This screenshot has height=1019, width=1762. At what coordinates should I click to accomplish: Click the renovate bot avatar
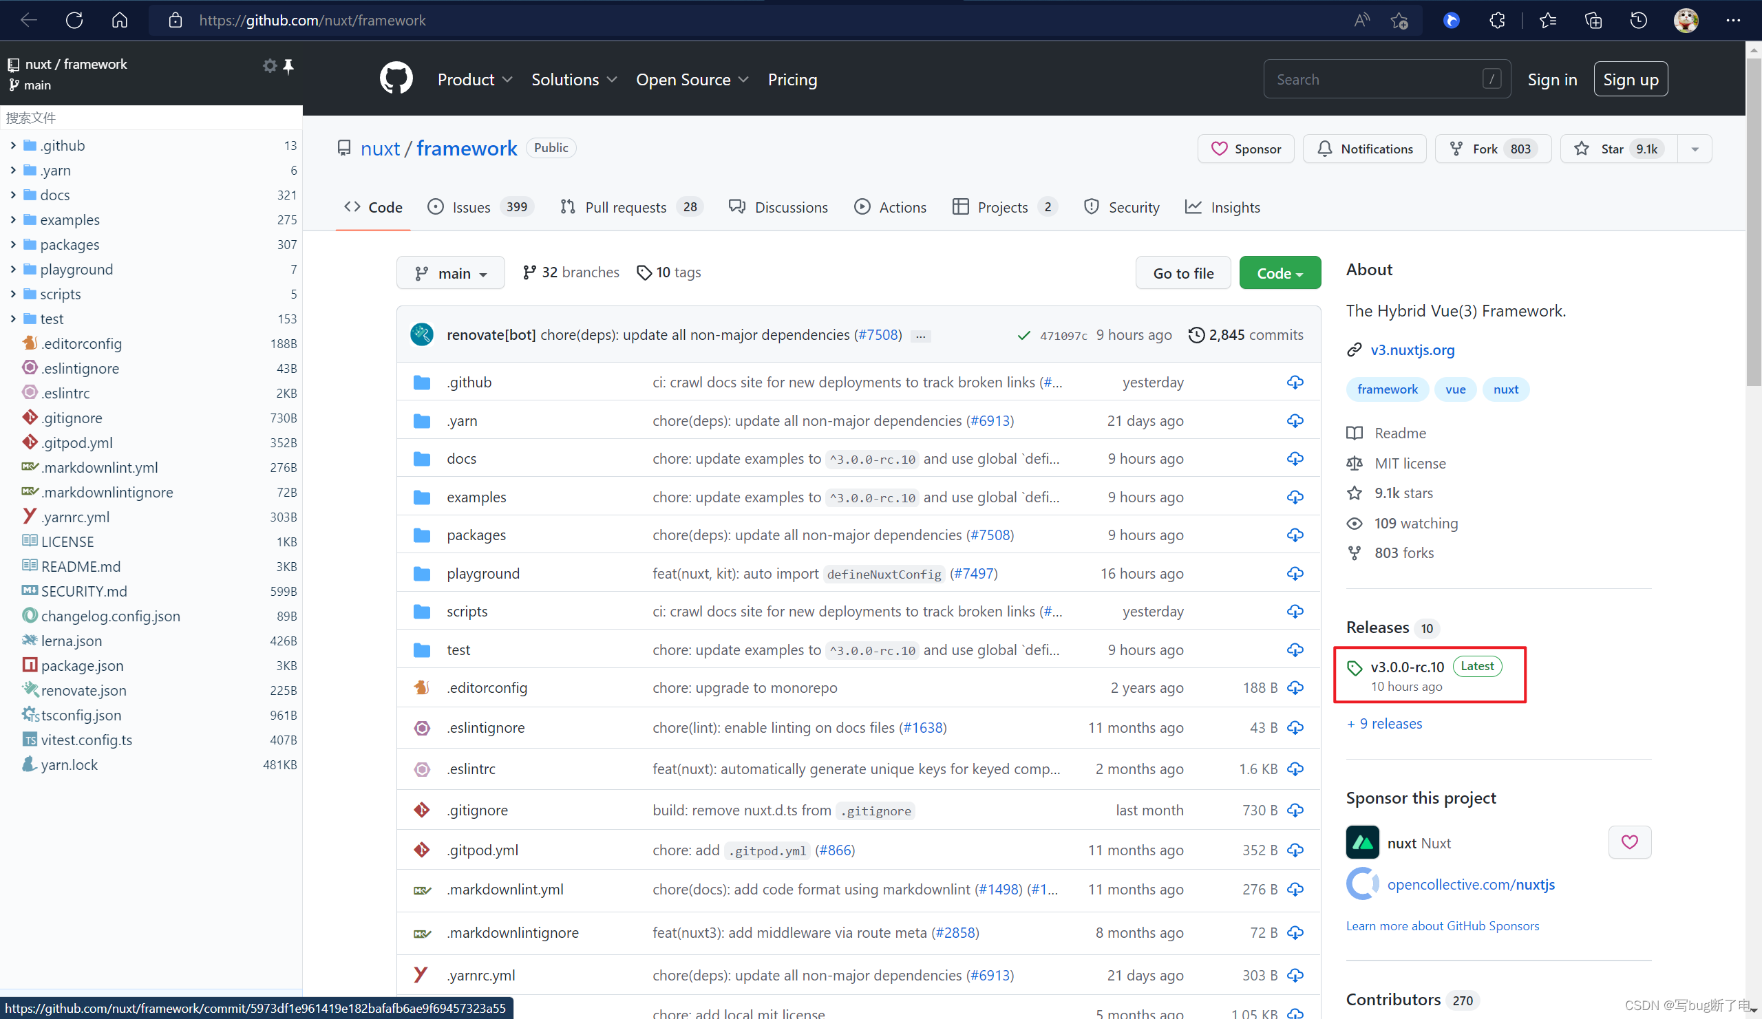tap(422, 334)
